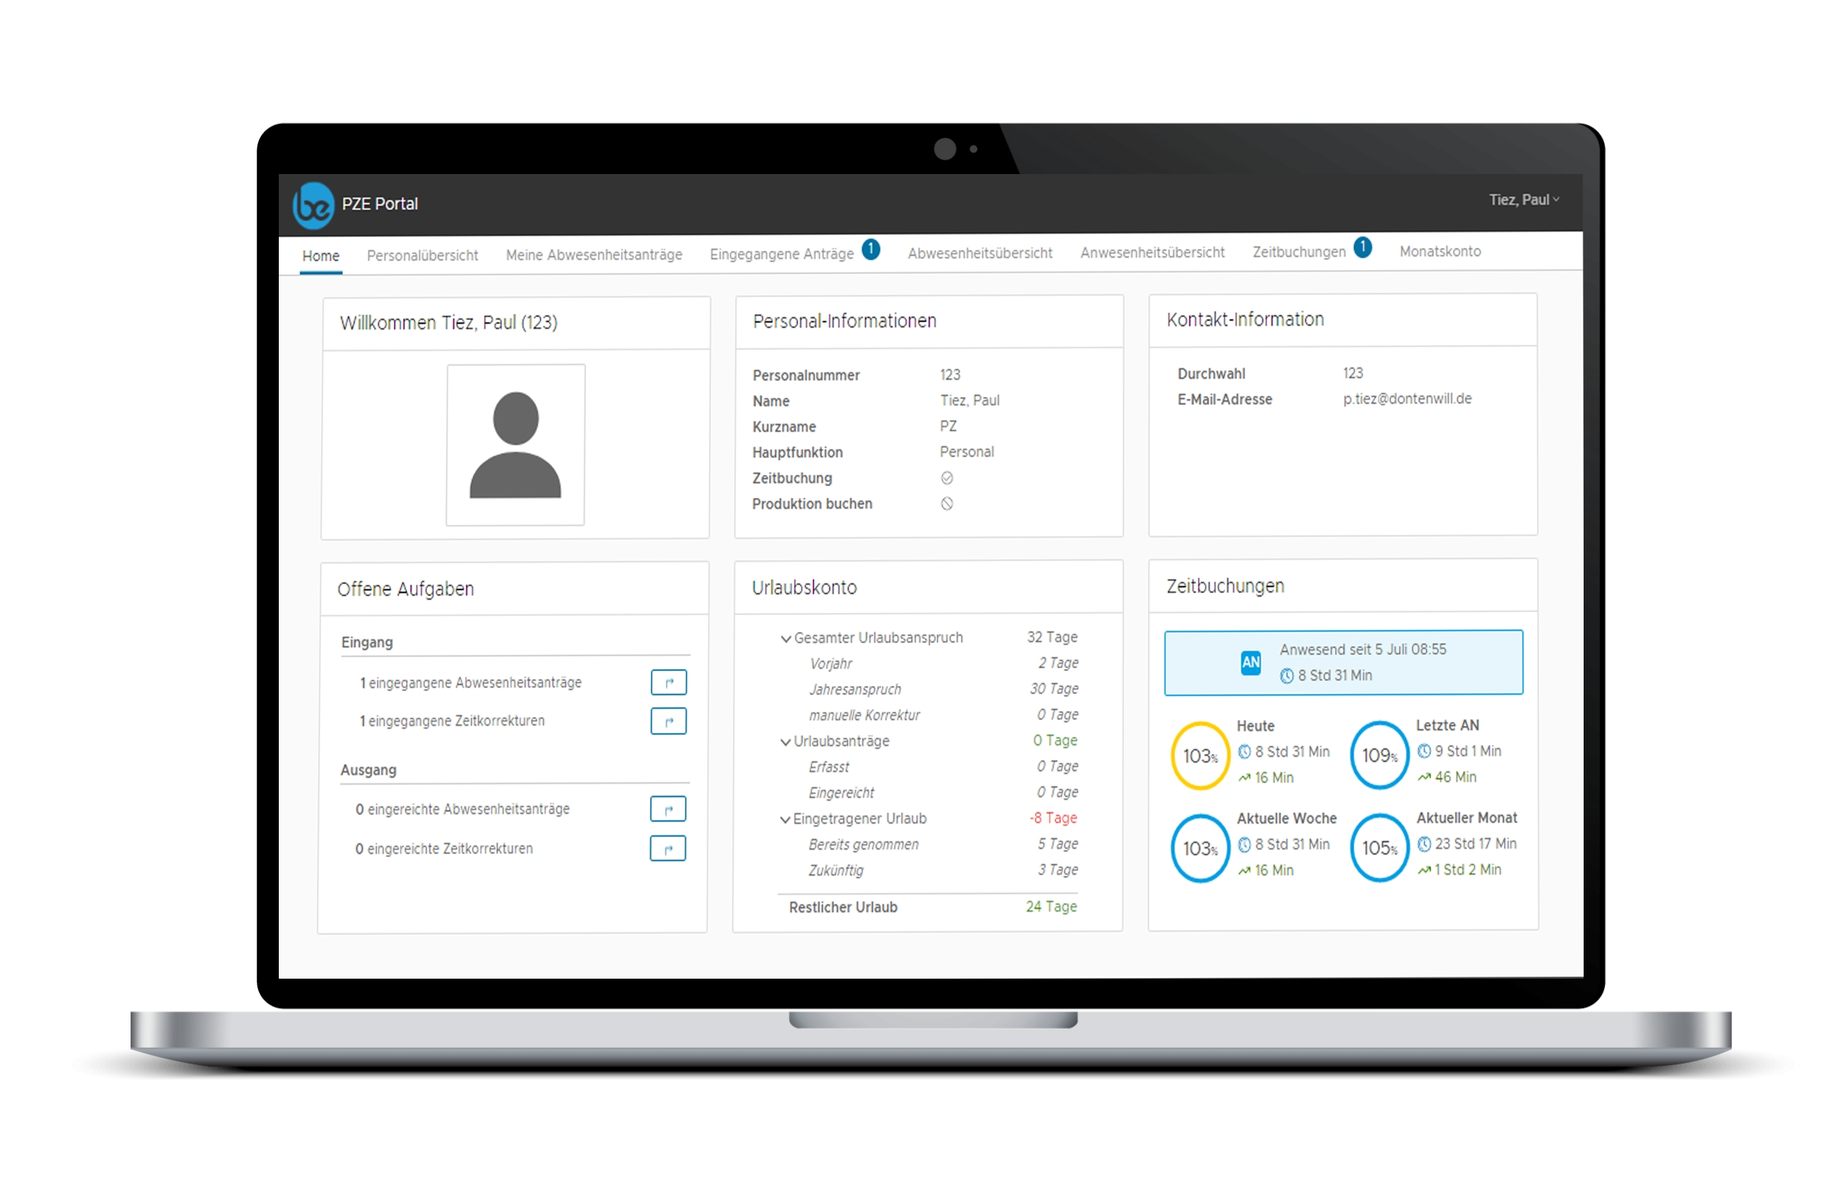Click the Produktion buchen disabled indicator
The image size is (1844, 1180).
pyautogui.click(x=948, y=504)
